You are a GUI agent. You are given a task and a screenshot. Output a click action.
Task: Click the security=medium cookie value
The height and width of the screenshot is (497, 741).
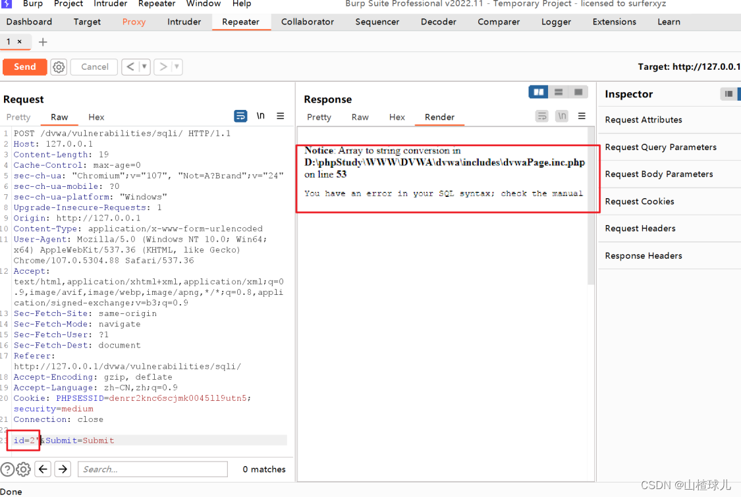point(53,409)
